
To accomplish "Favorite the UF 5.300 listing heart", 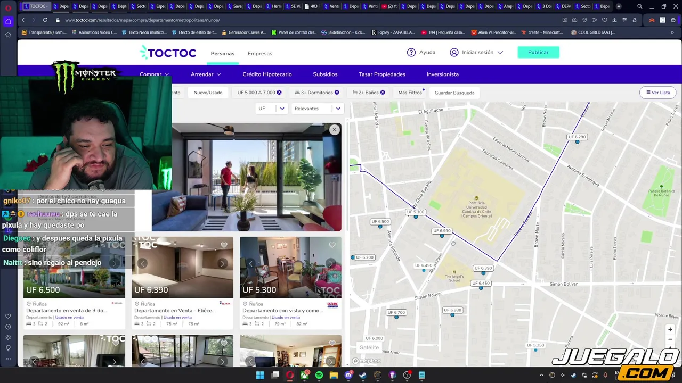I will tap(332, 245).
